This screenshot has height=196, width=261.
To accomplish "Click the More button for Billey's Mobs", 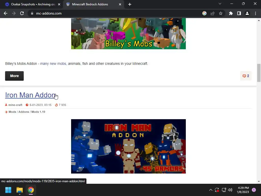I will click(x=14, y=76).
